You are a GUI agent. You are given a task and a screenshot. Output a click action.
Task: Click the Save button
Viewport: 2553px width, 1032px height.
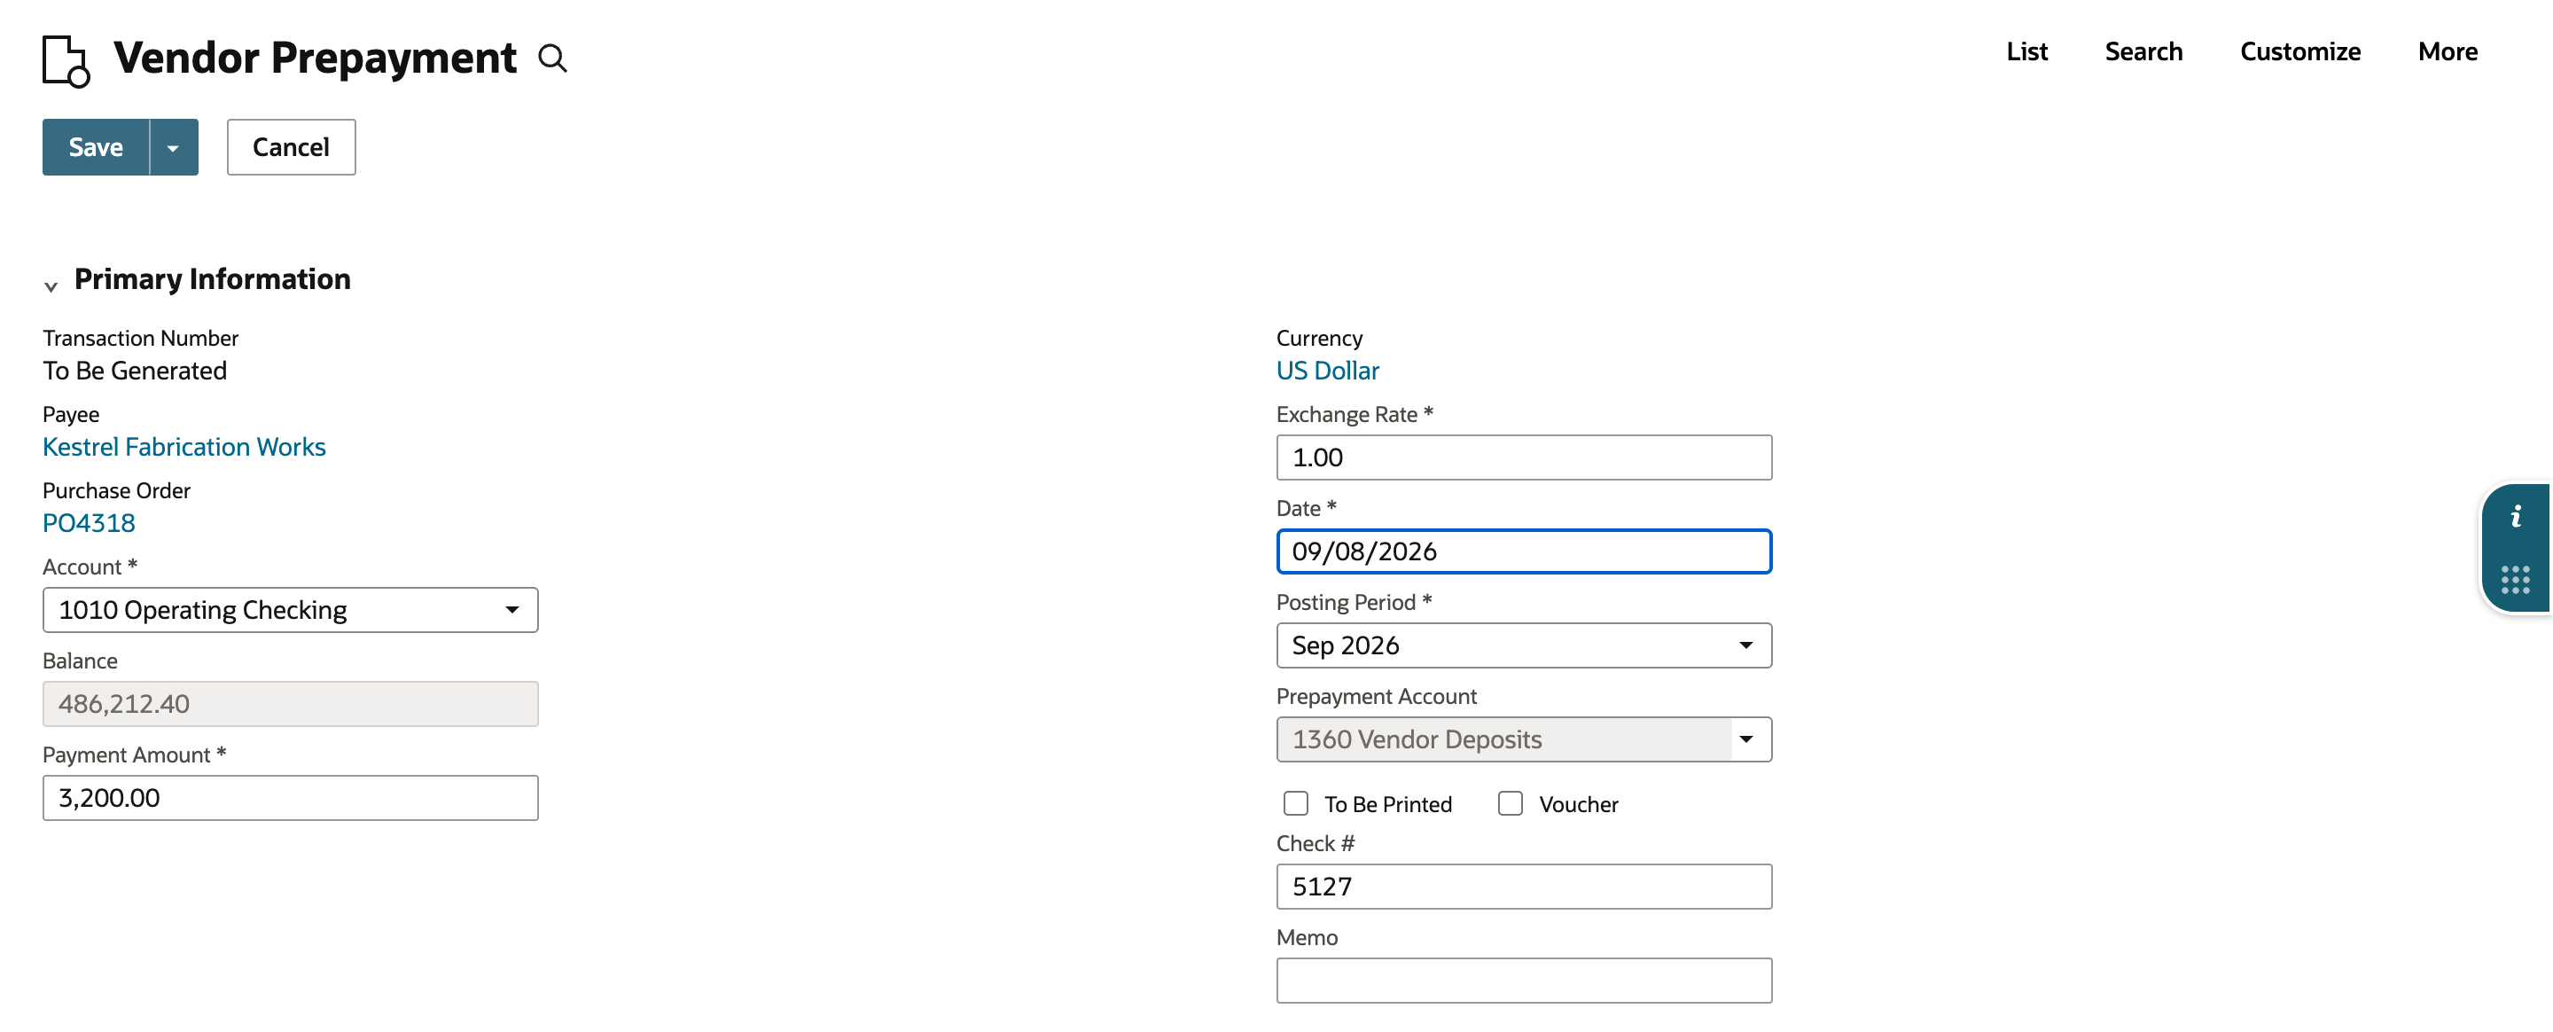[96, 148]
